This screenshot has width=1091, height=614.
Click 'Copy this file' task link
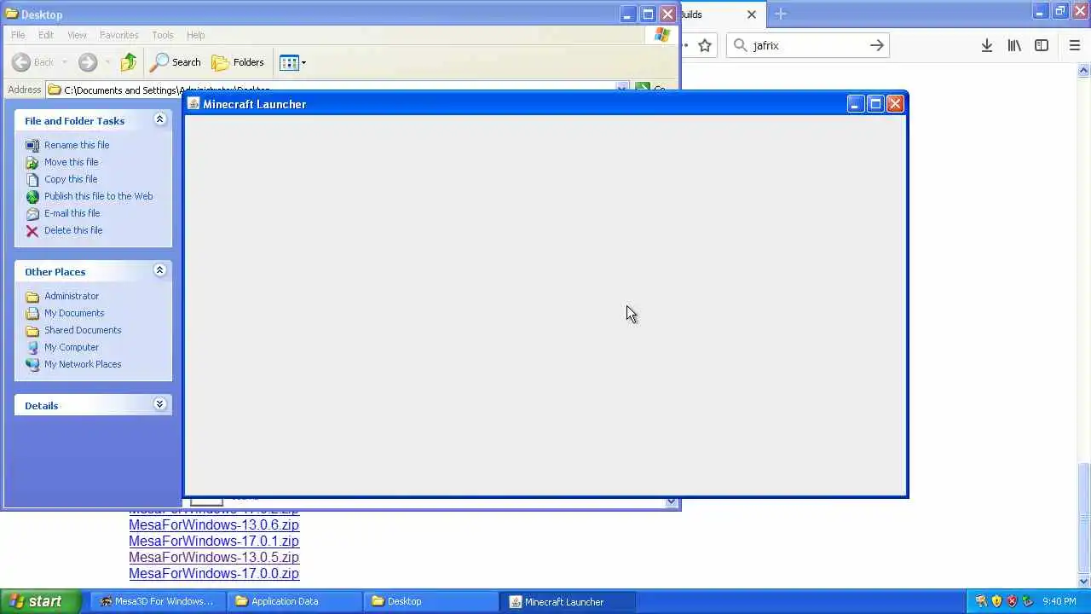pyautogui.click(x=71, y=179)
